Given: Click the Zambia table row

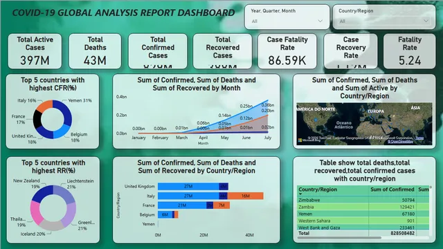Looking at the screenshot, I should (363, 207).
